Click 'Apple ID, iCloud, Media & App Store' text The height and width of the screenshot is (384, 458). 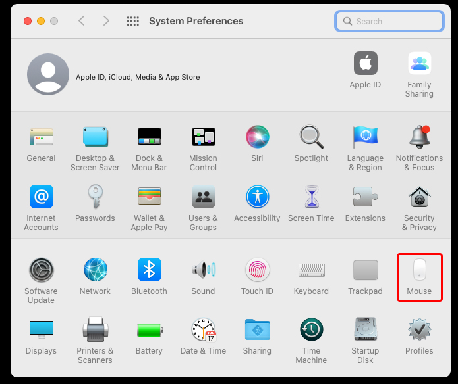pos(138,77)
